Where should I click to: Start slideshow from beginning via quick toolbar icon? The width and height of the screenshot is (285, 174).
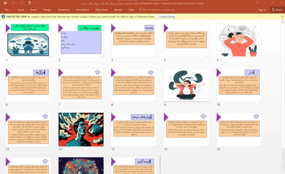coord(30,3)
